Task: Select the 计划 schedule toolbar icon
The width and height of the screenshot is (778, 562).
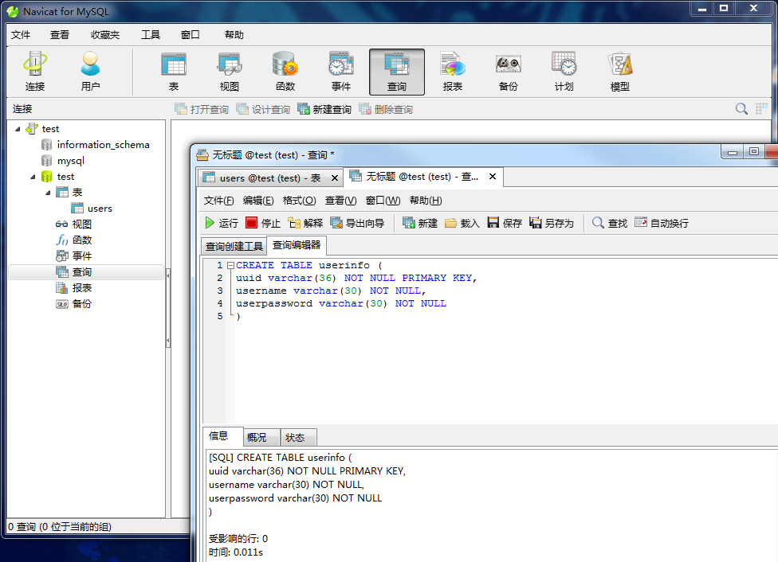Action: click(564, 72)
